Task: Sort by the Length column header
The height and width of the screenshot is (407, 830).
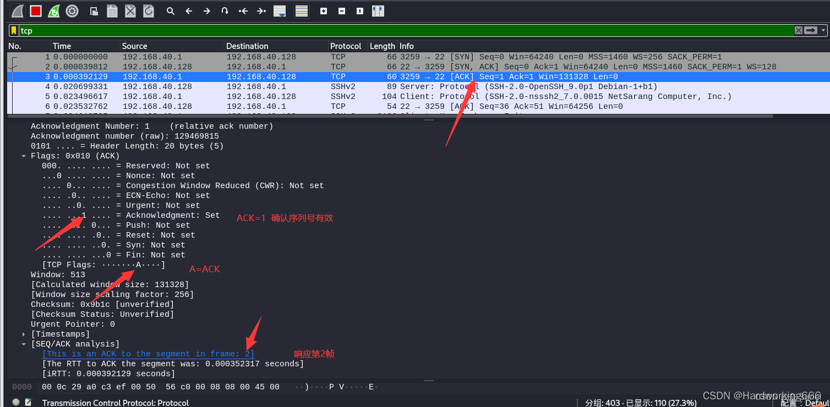Action: tap(383, 46)
